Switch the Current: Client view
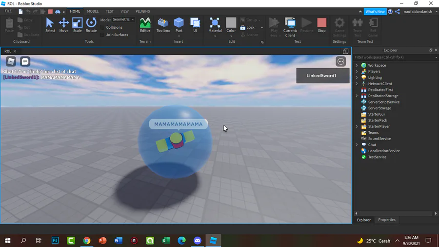The height and width of the screenshot is (247, 439). click(290, 27)
